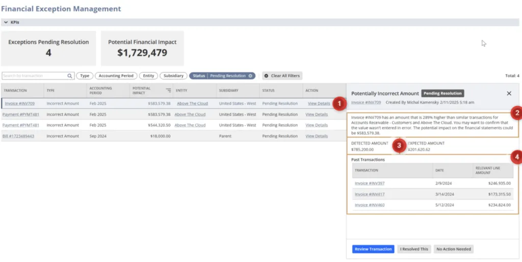Open Invoice #INV709 in the table
The width and height of the screenshot is (522, 262).
pos(20,103)
